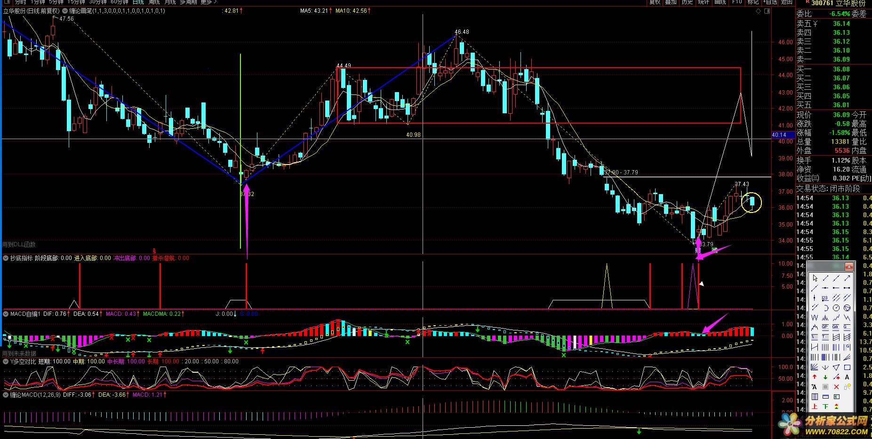872x439 pixels.
Task: Select the text annotation A tool
Action: pos(847,377)
